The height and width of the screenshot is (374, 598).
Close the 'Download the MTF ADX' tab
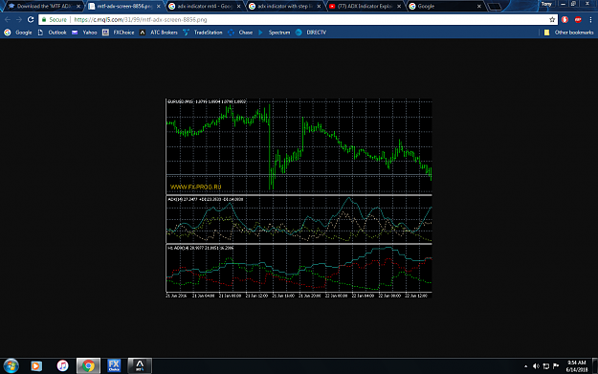(78, 7)
